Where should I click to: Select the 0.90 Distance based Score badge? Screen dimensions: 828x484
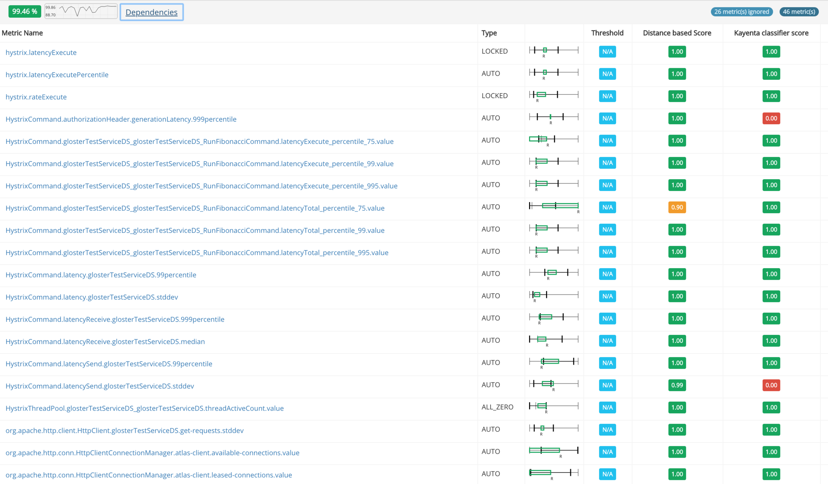pos(677,207)
